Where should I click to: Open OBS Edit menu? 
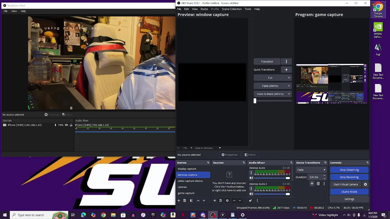pos(186,9)
